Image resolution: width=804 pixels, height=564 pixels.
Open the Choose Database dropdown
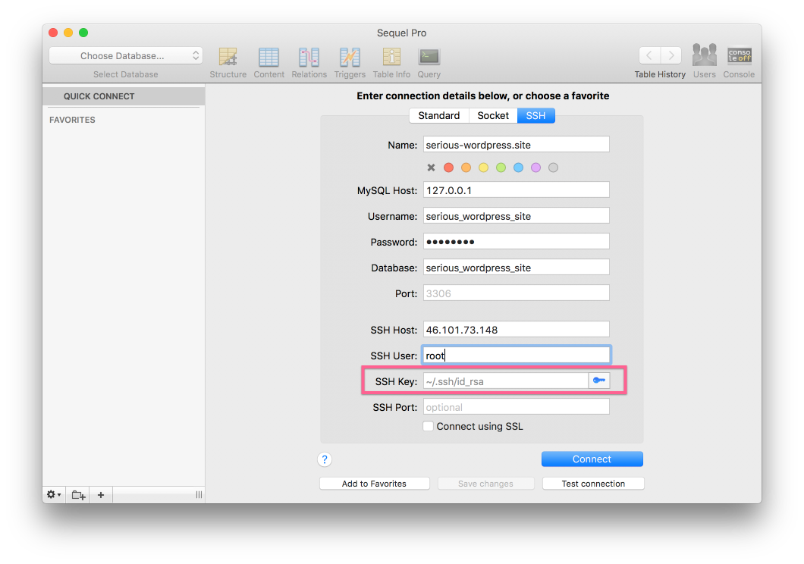[x=126, y=56]
